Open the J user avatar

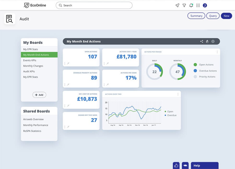[205, 5]
